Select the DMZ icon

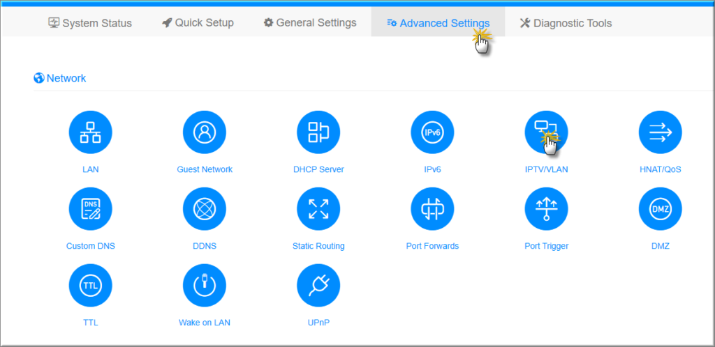(660, 209)
